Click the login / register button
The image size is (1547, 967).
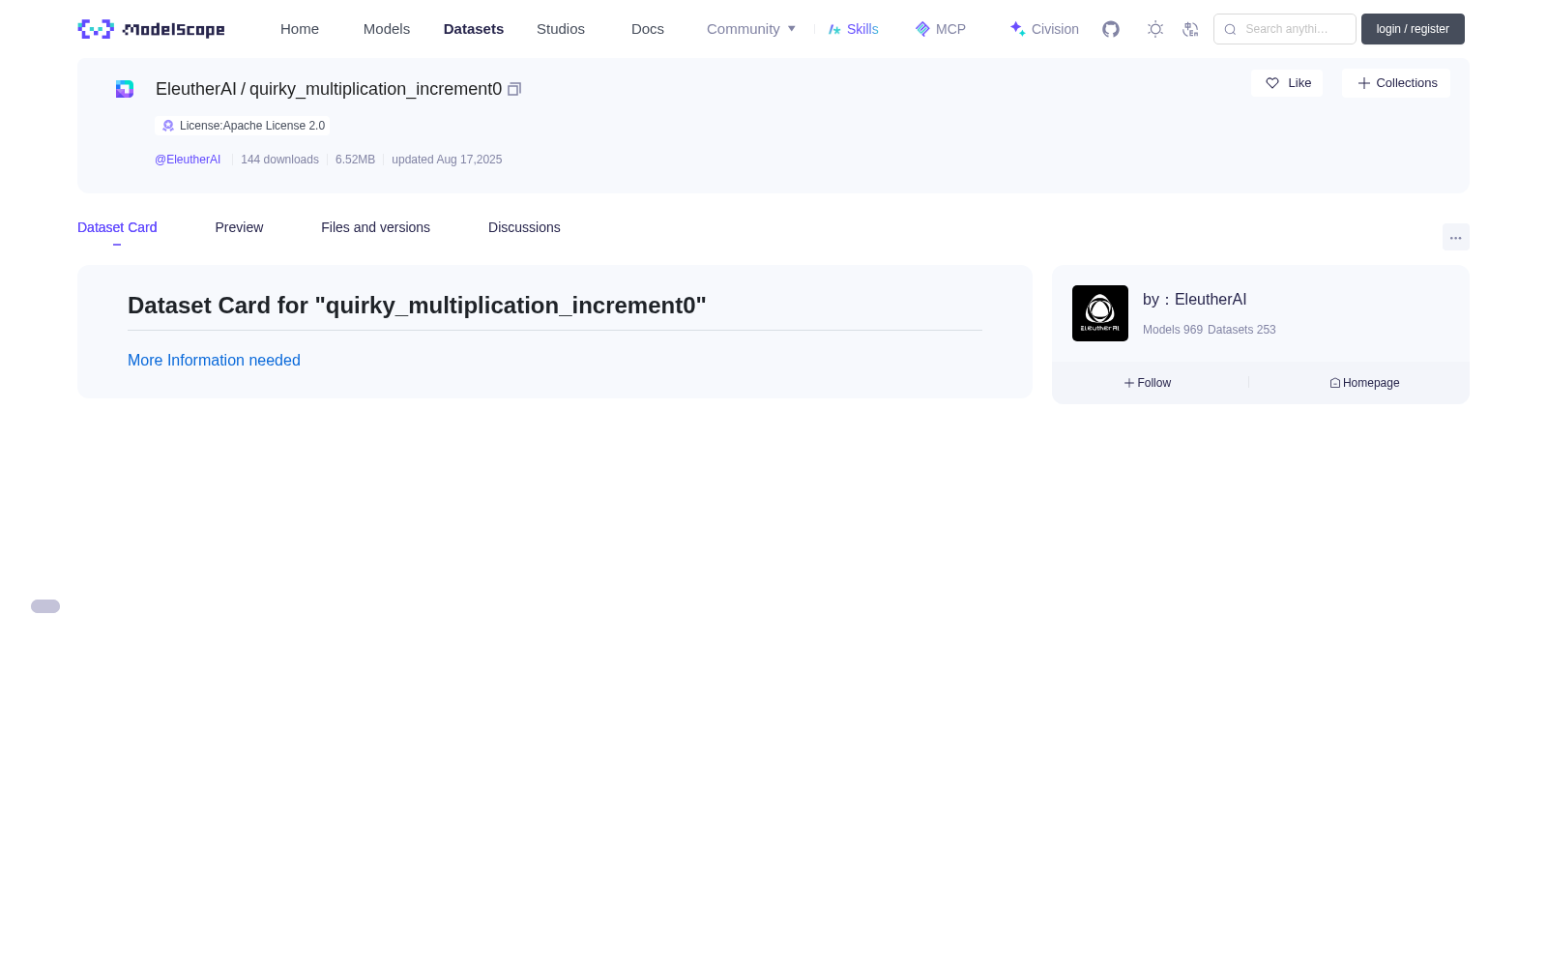(x=1413, y=29)
